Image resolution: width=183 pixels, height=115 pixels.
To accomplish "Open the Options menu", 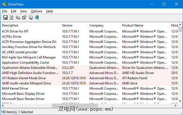I will click(37, 11).
